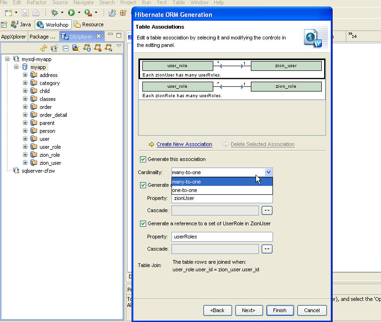This screenshot has width=381, height=322.
Task: Click the Open Perspective icon
Action: (4, 24)
